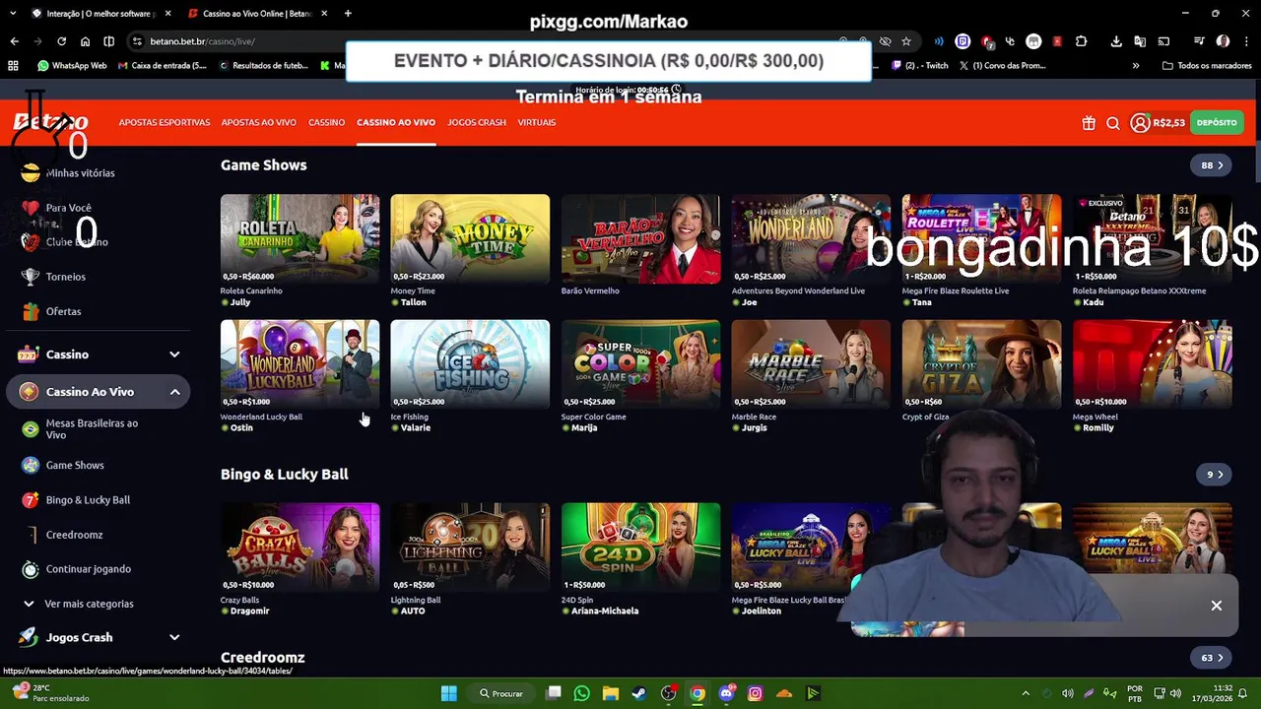Click the browser reload icon
Image resolution: width=1261 pixels, height=709 pixels.
click(x=61, y=41)
